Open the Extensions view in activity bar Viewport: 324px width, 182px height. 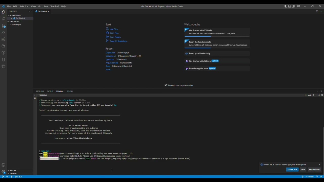(3, 39)
